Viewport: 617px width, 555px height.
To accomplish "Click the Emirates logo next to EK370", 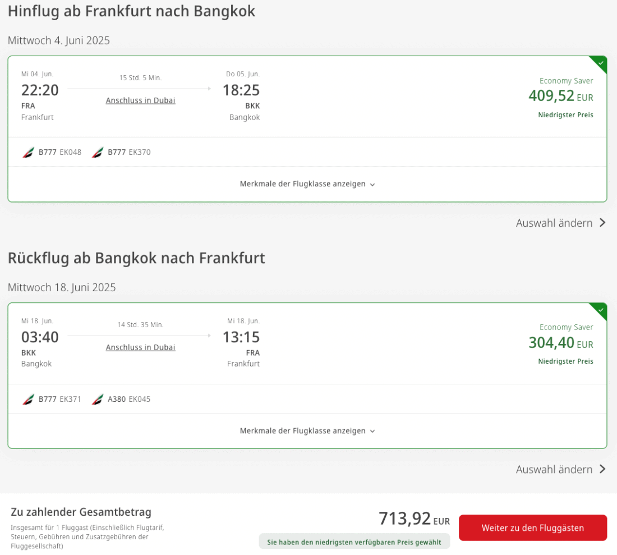I will [x=98, y=152].
